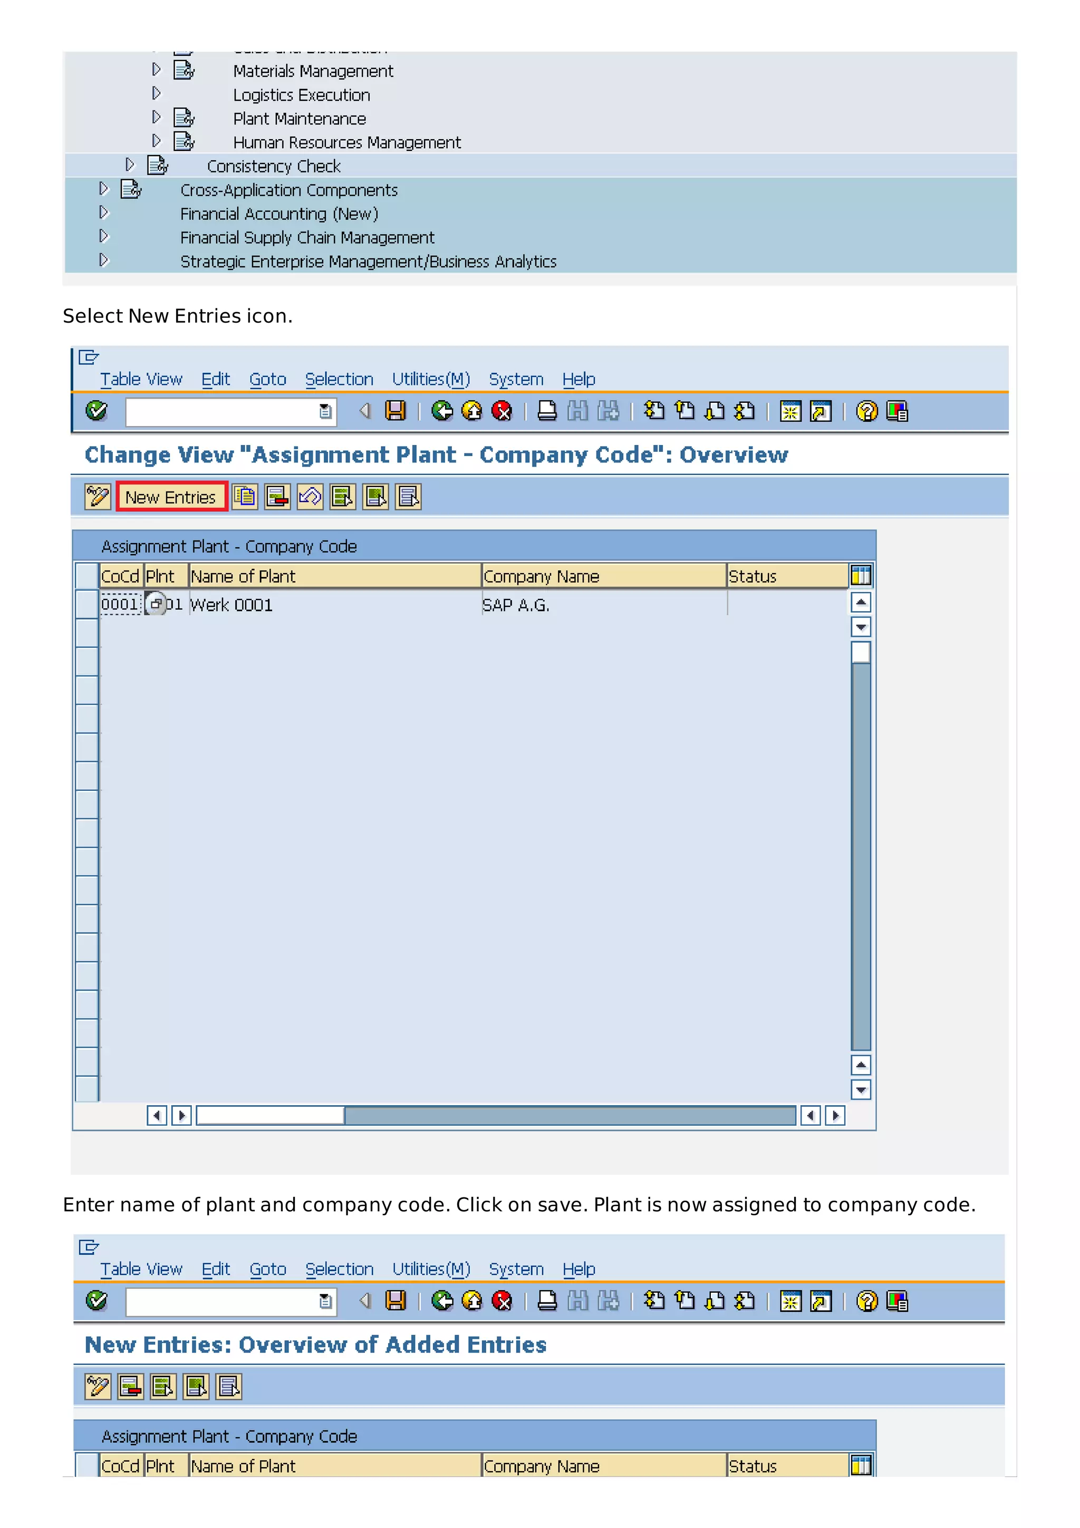This screenshot has width=1080, height=1528.
Task: Open command field history dropdown in Change View window
Action: point(325,412)
